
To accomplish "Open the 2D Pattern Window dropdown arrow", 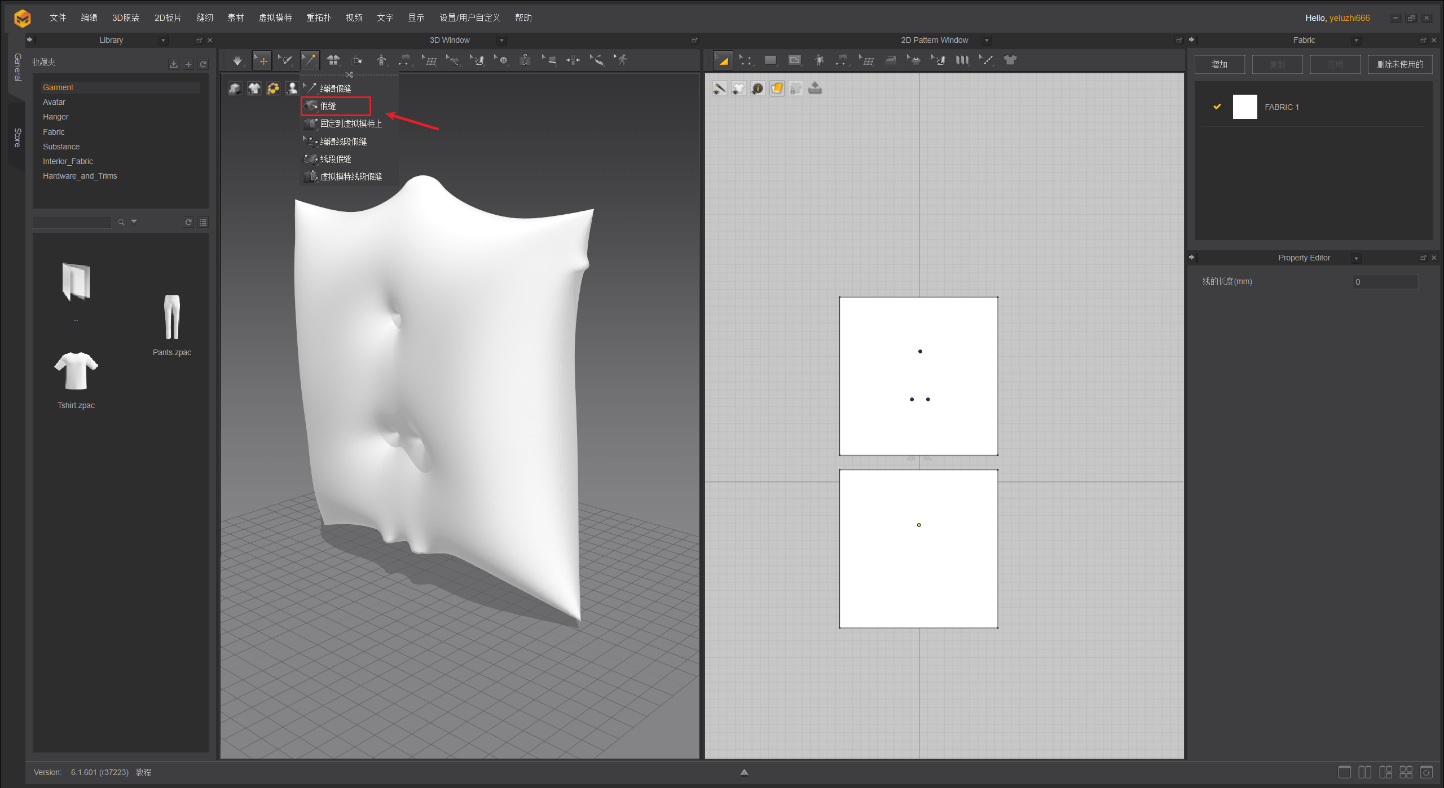I will click(x=987, y=41).
